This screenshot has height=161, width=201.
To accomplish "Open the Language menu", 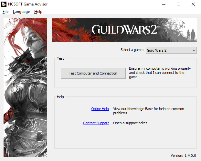I will click(21, 12).
